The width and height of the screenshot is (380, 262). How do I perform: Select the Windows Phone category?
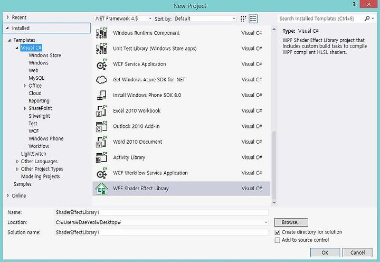[x=46, y=138]
